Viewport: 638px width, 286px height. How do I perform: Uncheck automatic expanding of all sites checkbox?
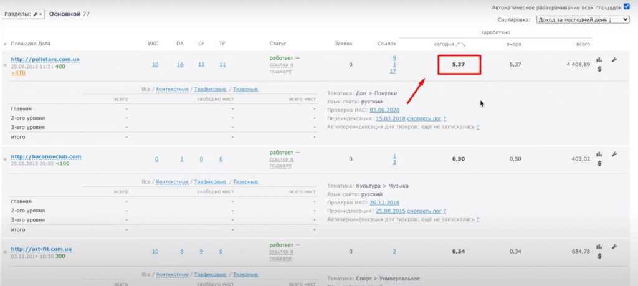(628, 7)
